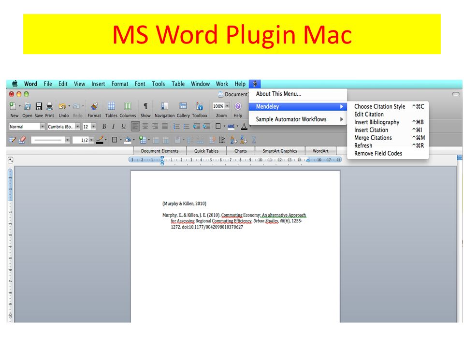Click About This Menu... entry
This screenshot has height=348, width=464.
(x=298, y=94)
